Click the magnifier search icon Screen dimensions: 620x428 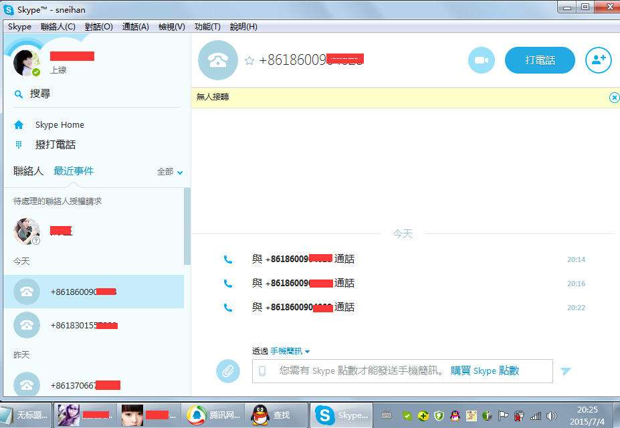19,94
